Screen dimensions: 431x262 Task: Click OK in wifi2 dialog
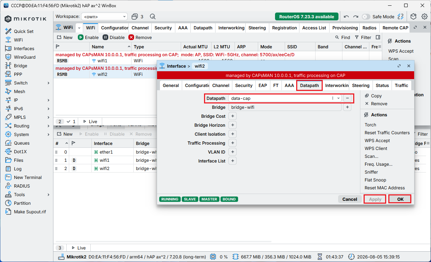(400, 199)
